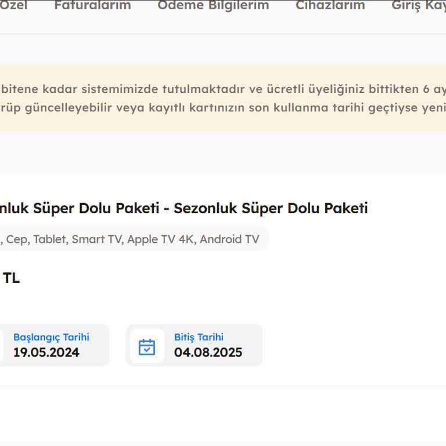This screenshot has width=446, height=446.
Task: Click the Cep text in devices pill
Action: pos(17,239)
